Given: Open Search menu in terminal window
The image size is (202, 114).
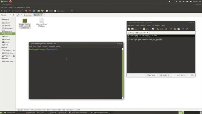Looking at the screenshot, I should pos(45,47).
